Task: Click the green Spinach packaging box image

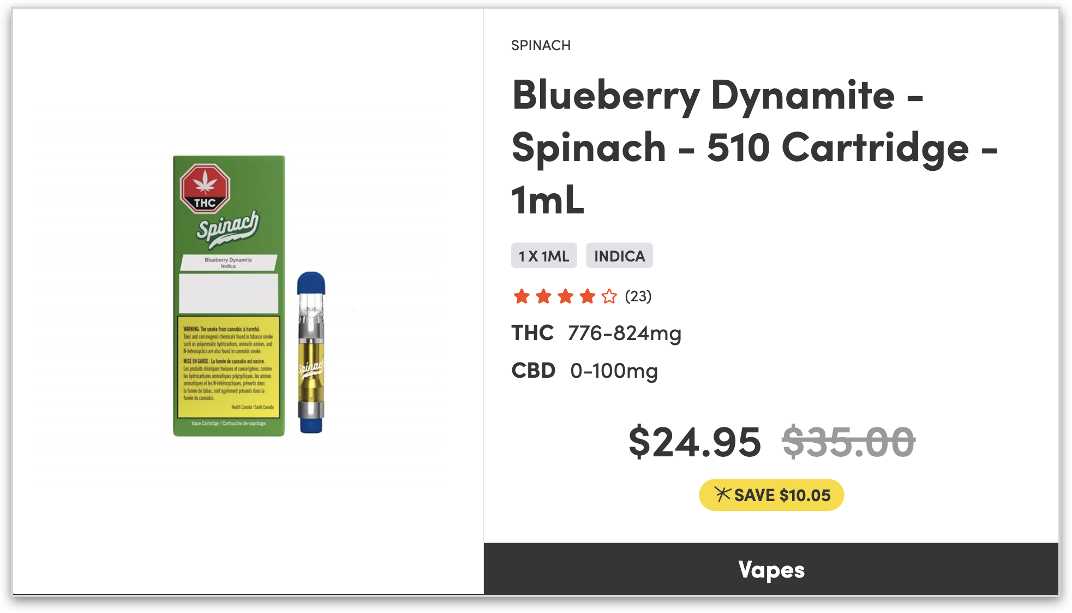Action: tap(229, 296)
